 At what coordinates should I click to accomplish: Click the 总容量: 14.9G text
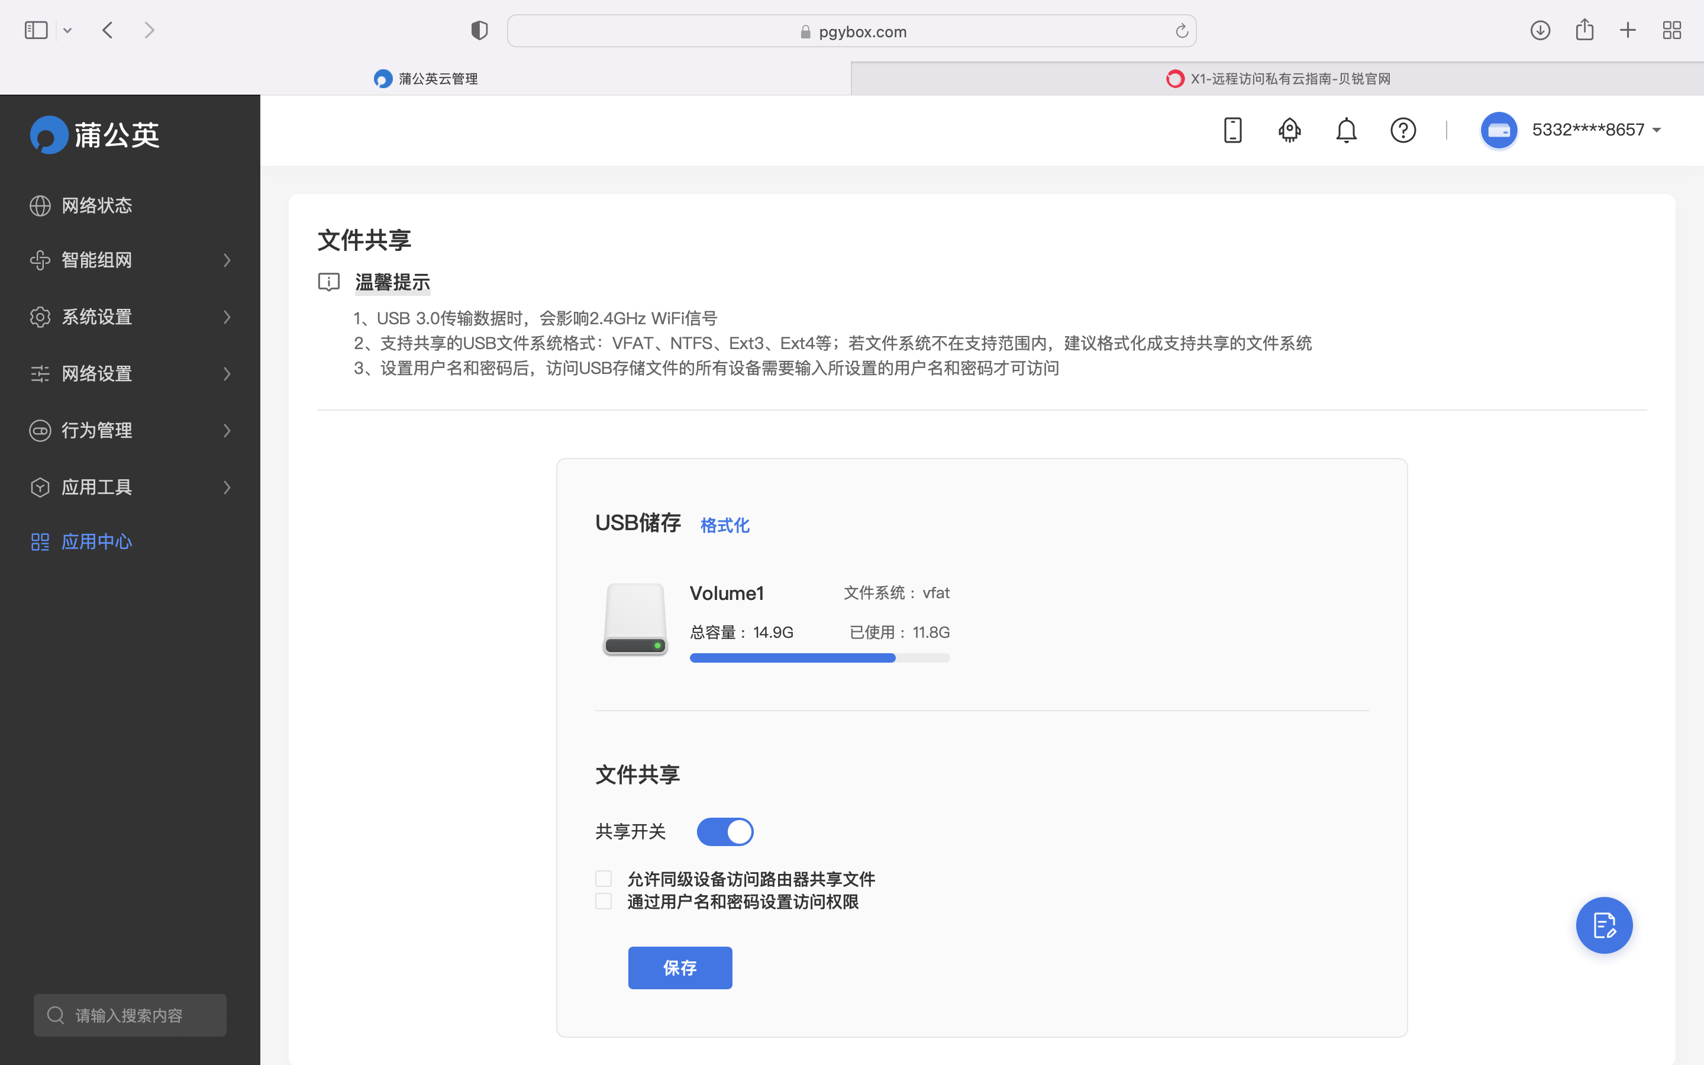click(x=741, y=632)
